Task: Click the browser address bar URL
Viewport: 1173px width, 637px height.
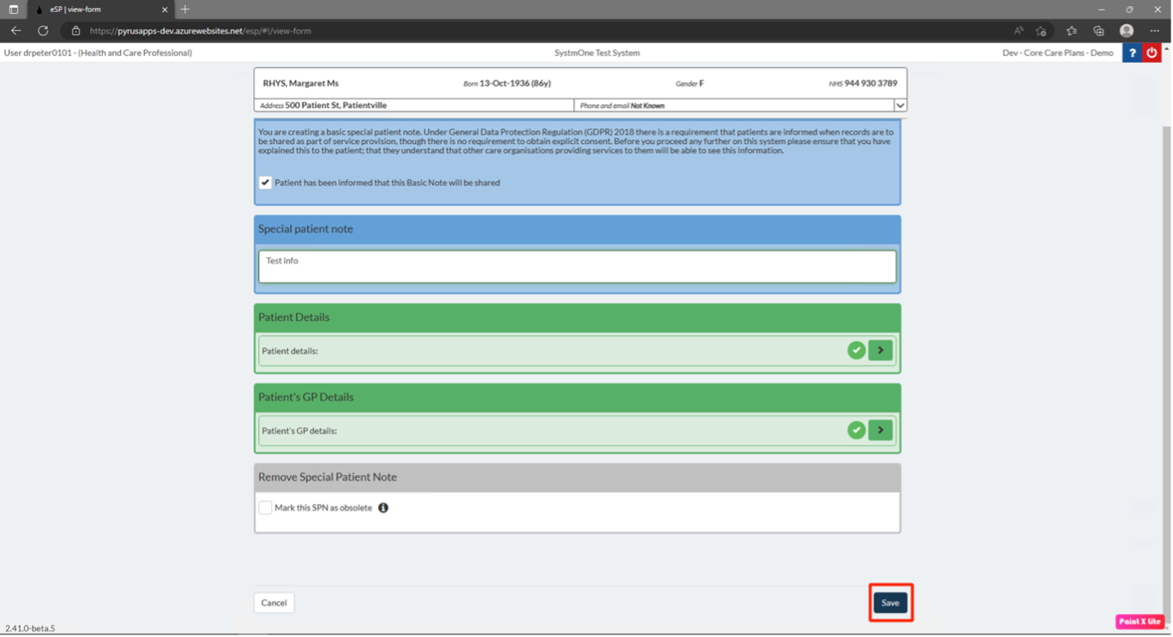Action: 200,31
